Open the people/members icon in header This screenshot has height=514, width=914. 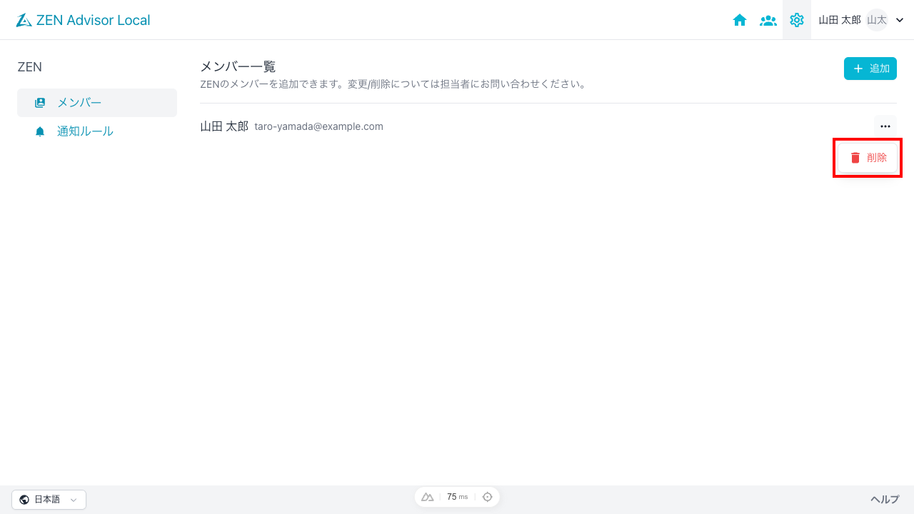pos(768,20)
